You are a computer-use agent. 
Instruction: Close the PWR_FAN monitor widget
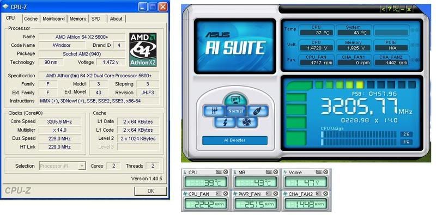point(276,194)
